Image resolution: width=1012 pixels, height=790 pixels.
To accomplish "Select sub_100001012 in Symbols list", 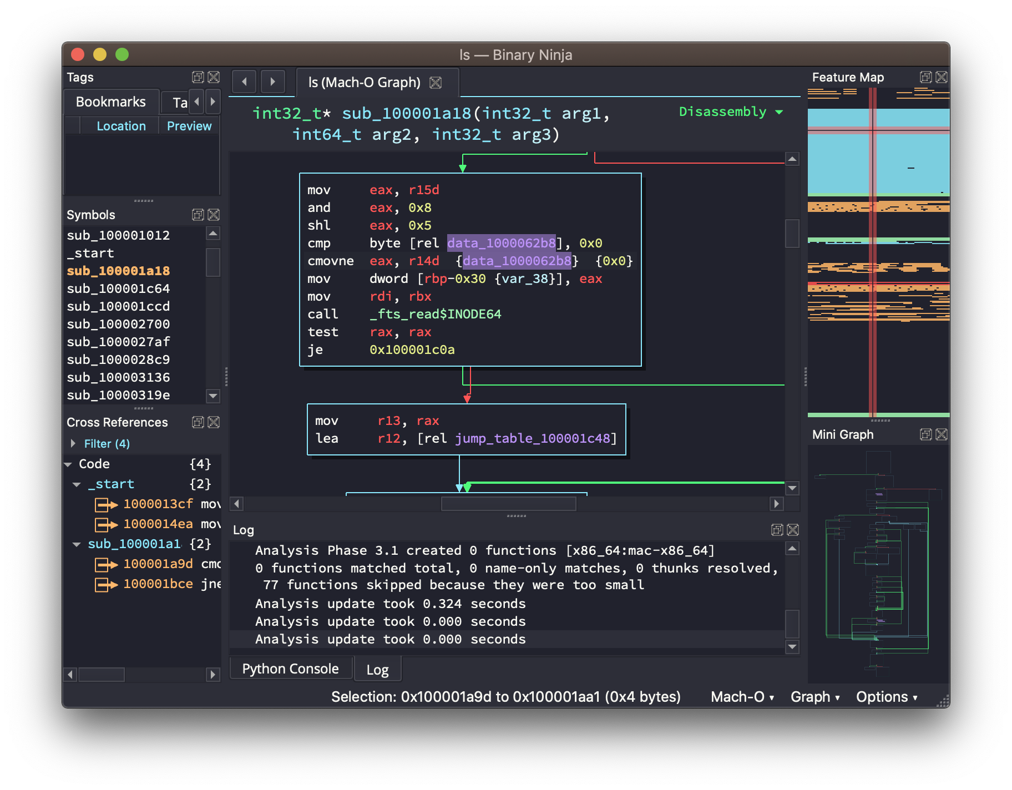I will pyautogui.click(x=118, y=235).
